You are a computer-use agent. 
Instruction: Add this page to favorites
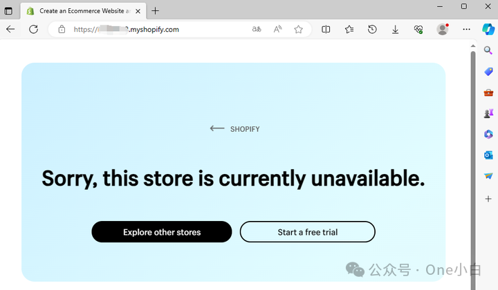pos(298,30)
